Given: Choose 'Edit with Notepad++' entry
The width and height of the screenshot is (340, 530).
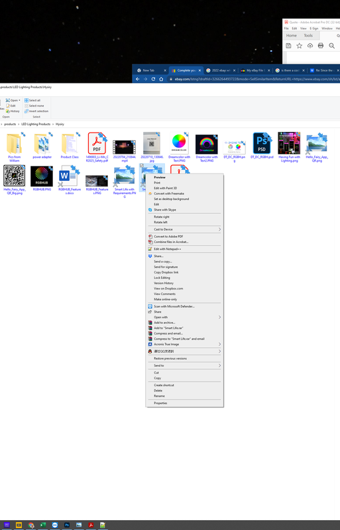Looking at the screenshot, I should click(185, 249).
